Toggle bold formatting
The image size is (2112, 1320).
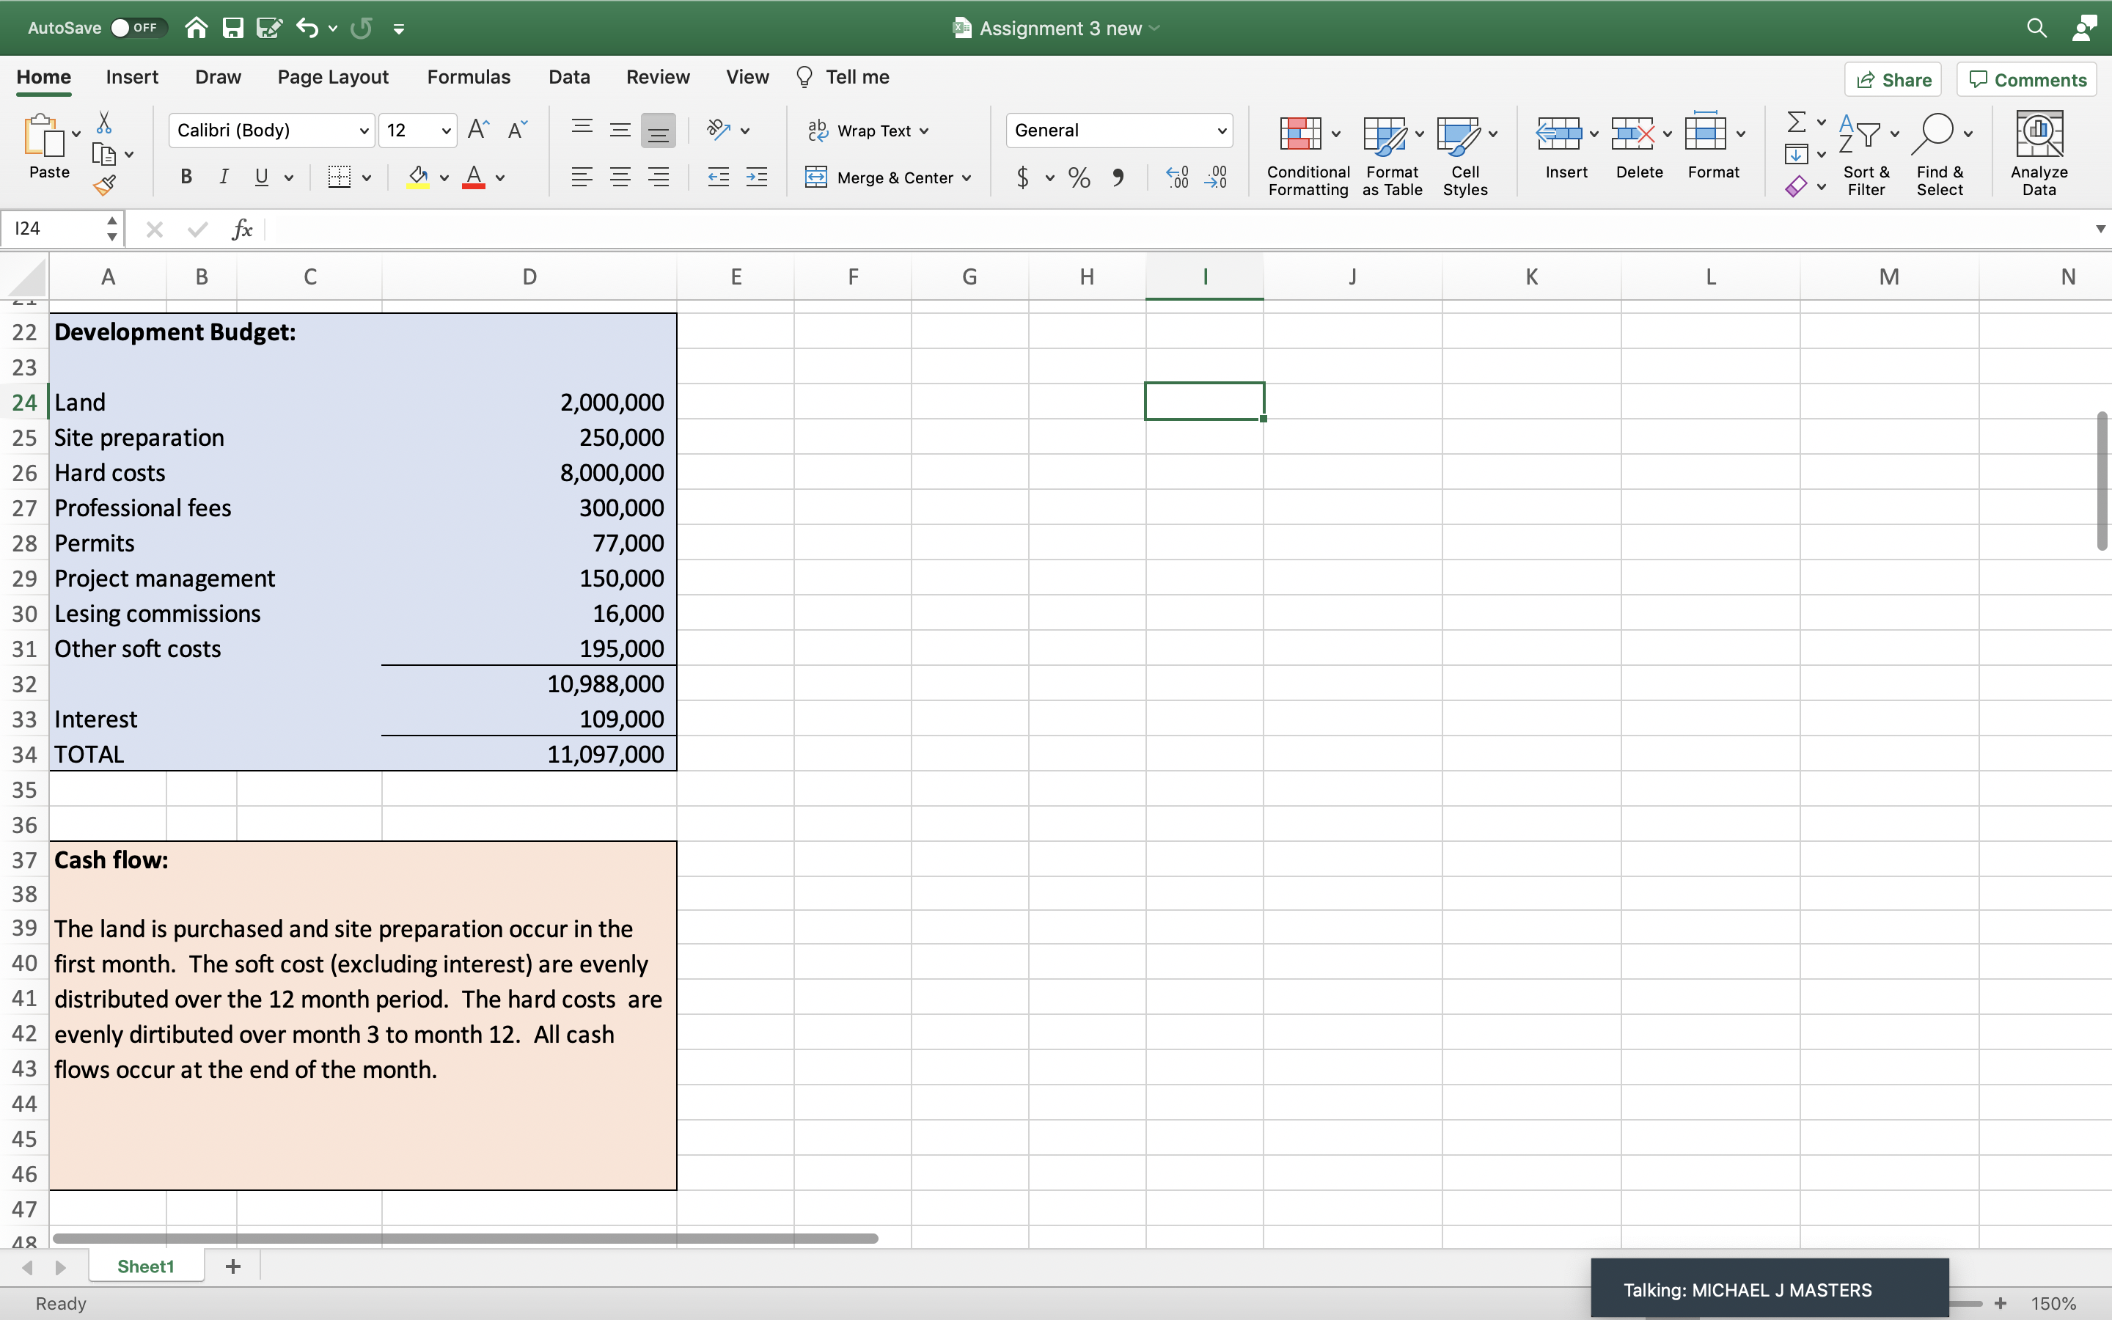186,177
